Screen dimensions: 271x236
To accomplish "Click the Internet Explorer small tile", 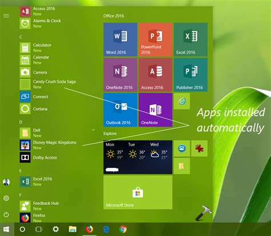I will click(x=182, y=101).
